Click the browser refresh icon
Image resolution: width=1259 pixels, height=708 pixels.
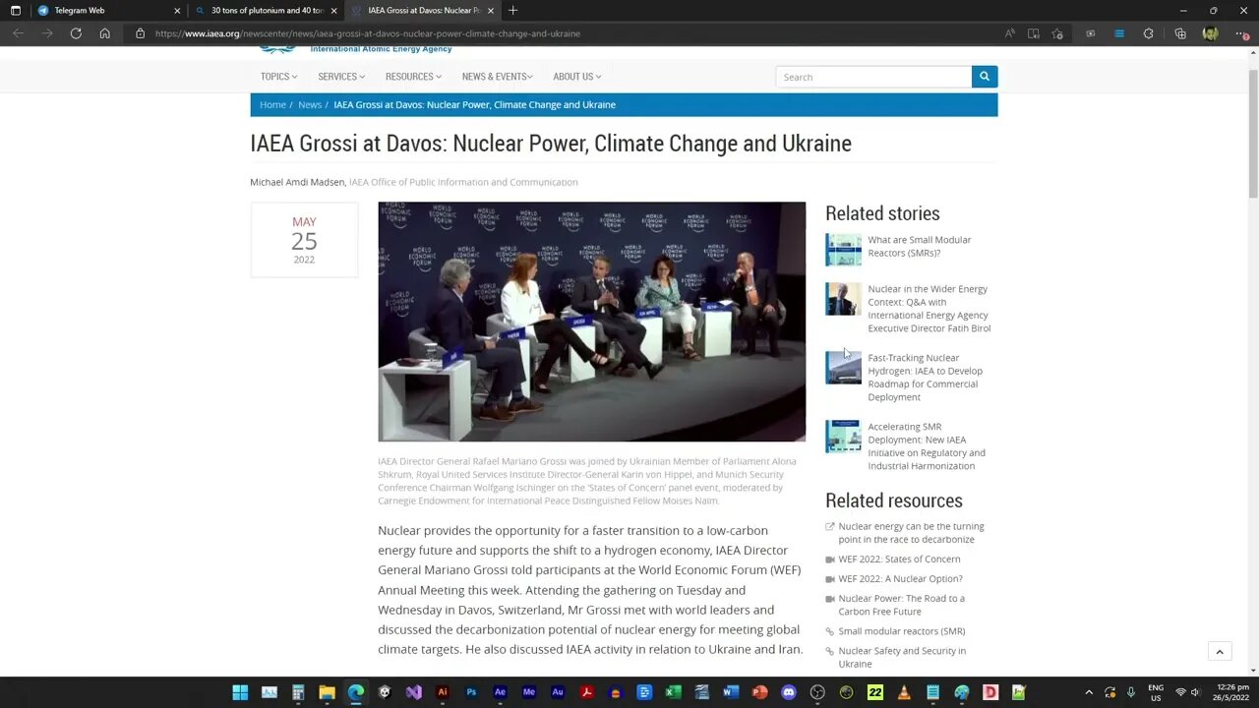(76, 33)
